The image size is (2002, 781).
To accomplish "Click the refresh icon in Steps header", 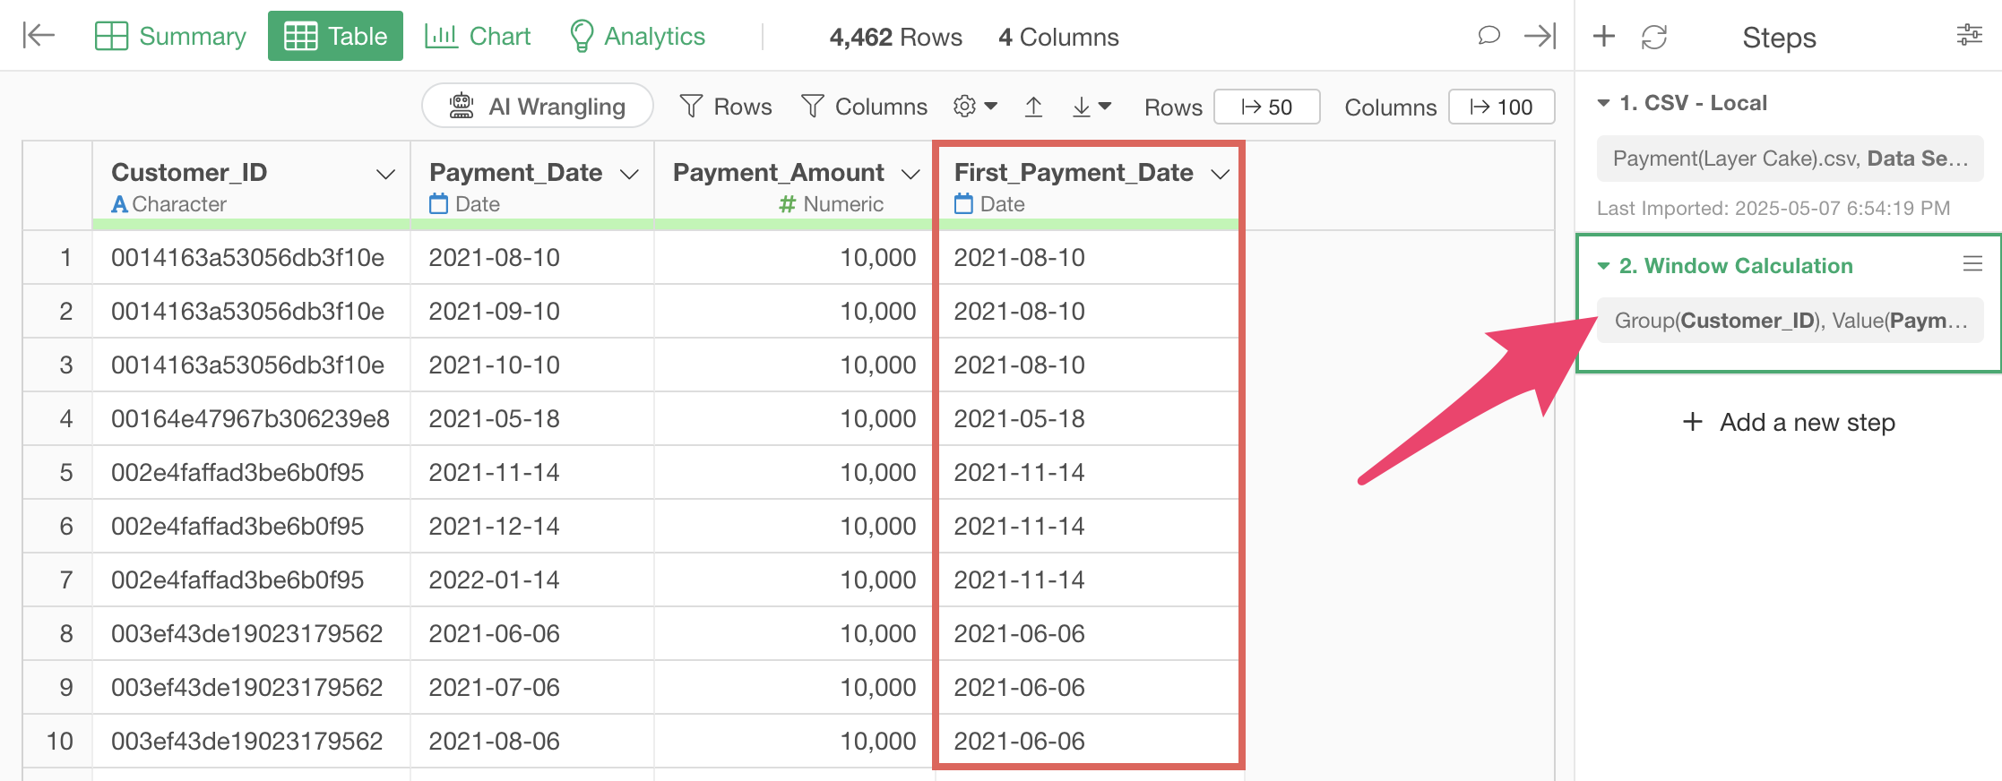I will click(x=1653, y=37).
